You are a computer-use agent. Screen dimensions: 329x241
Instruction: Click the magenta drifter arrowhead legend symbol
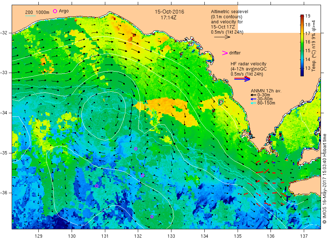click(225, 53)
